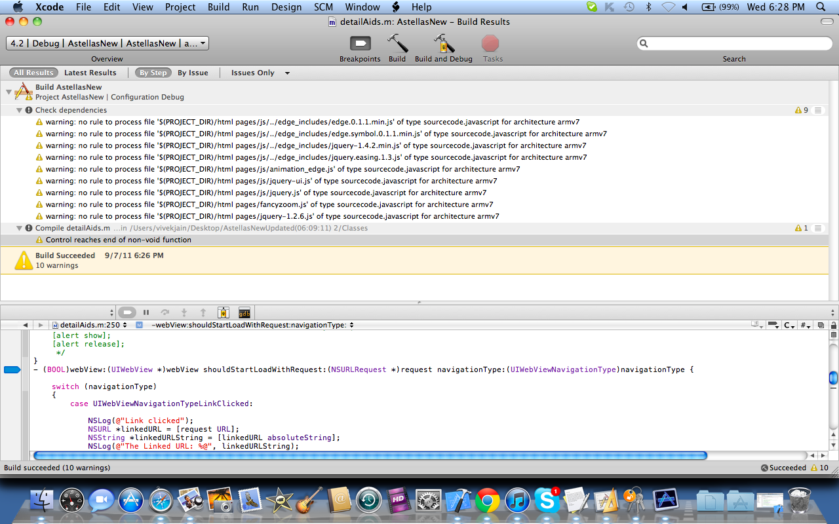Click the step over arrow icon

165,312
